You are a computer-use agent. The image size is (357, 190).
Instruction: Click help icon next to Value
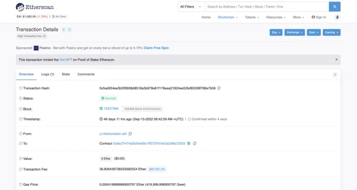coord(20,159)
